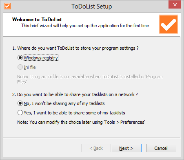Click the Ini file label text
The width and height of the screenshot is (184, 160).
(30, 67)
